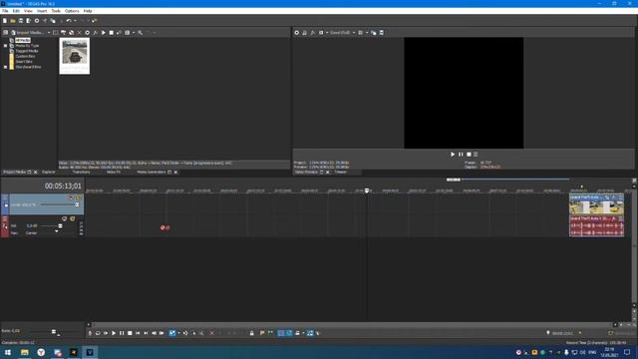This screenshot has height=359, width=638.
Task: Insert a marker with flag icon
Action: (x=262, y=333)
